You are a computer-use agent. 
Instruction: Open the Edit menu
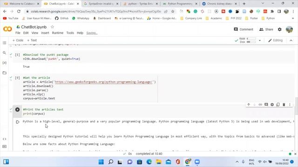26,33
